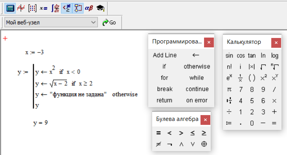
Task: Open the Graph toolbar icon
Action: tap(21, 8)
